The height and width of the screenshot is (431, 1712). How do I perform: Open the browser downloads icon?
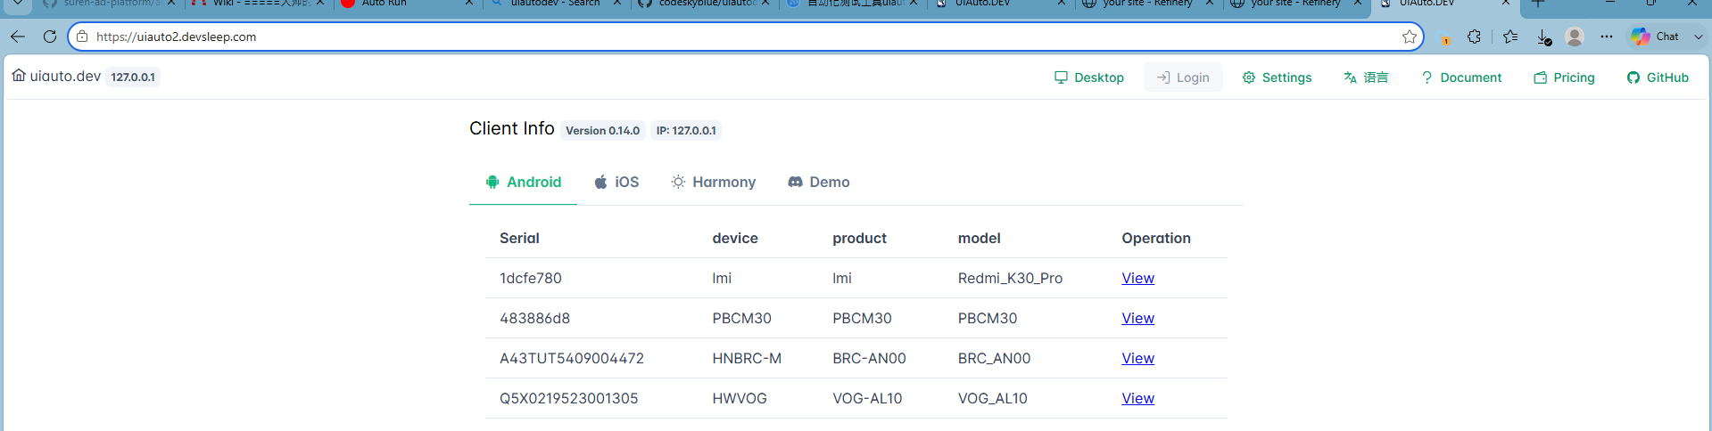(x=1544, y=37)
